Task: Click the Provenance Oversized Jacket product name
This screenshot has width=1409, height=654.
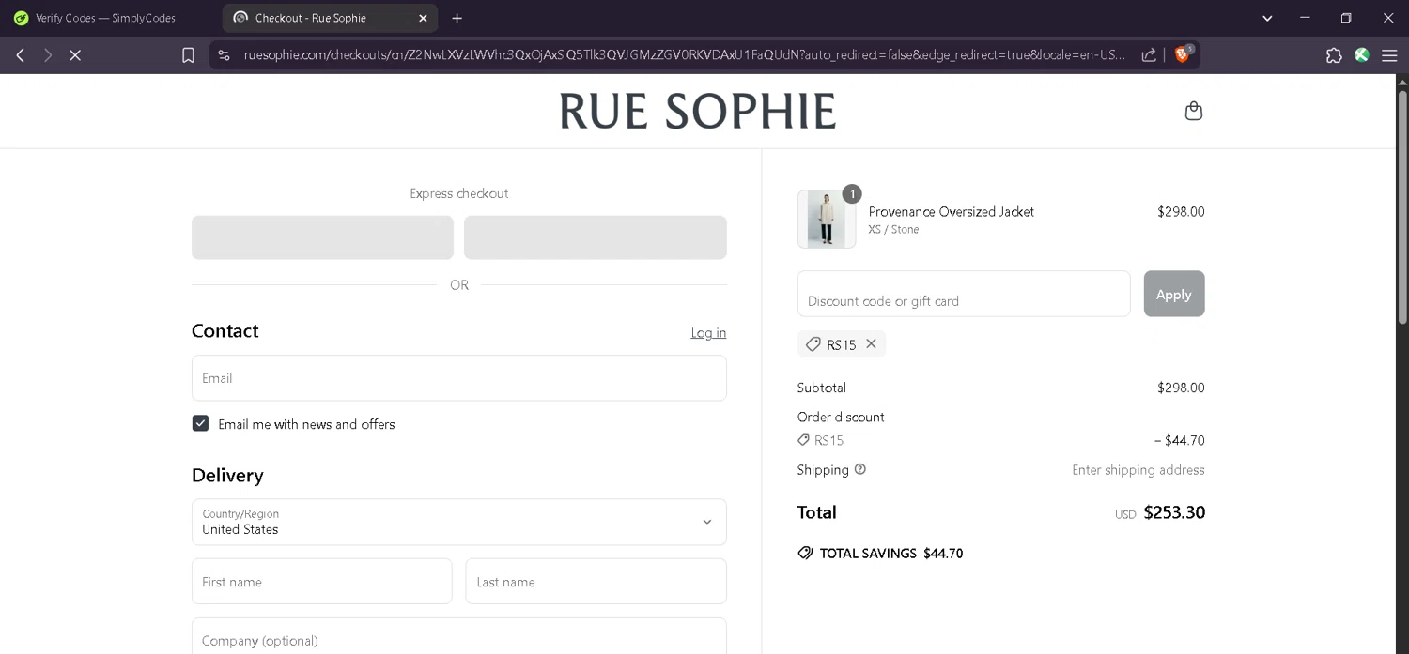Action: [952, 211]
